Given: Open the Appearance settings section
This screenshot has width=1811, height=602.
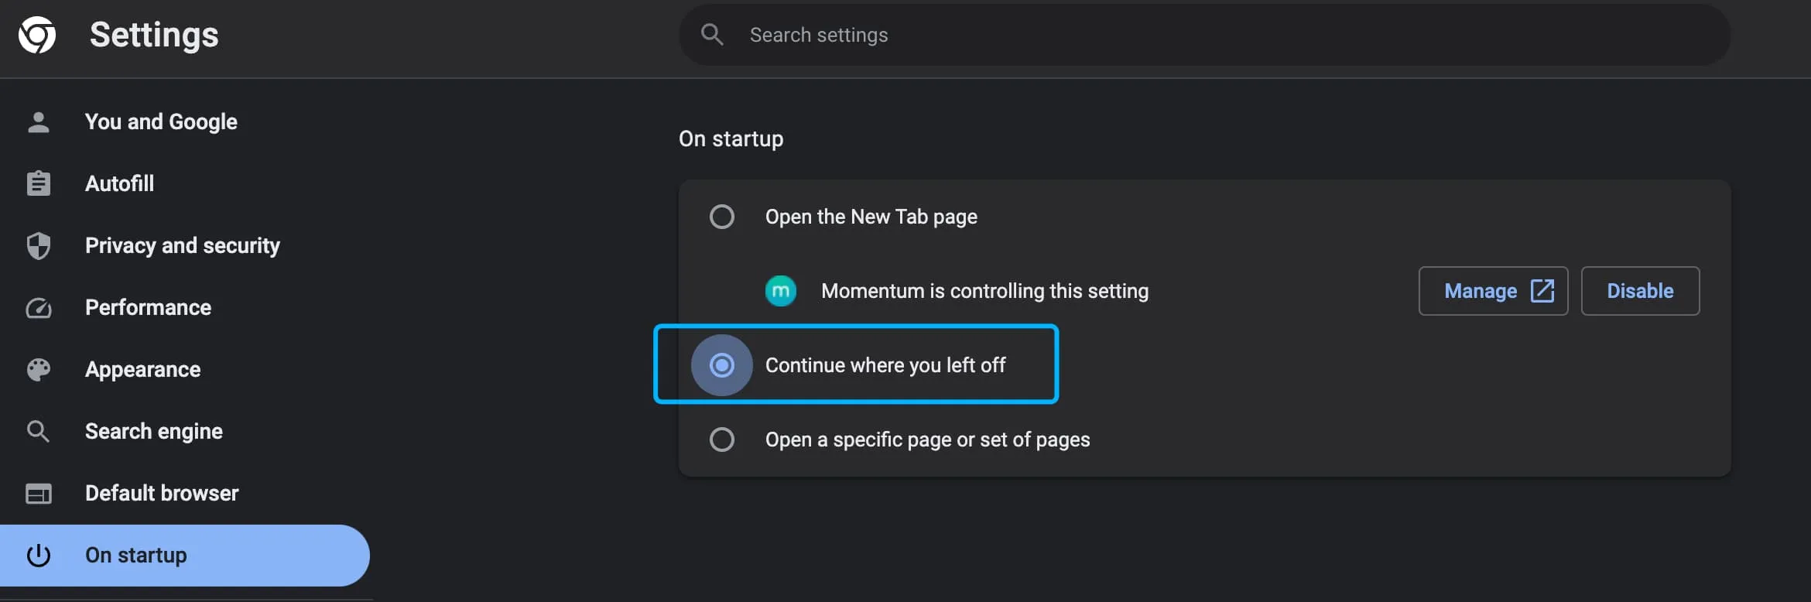Looking at the screenshot, I should click(x=142, y=369).
